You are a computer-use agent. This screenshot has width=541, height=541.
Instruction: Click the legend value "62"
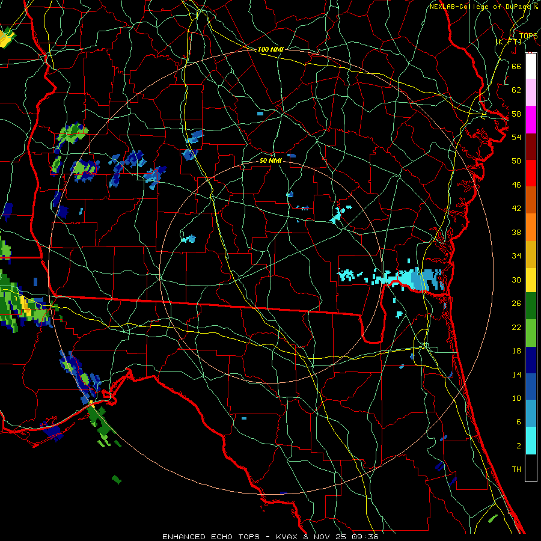click(516, 90)
